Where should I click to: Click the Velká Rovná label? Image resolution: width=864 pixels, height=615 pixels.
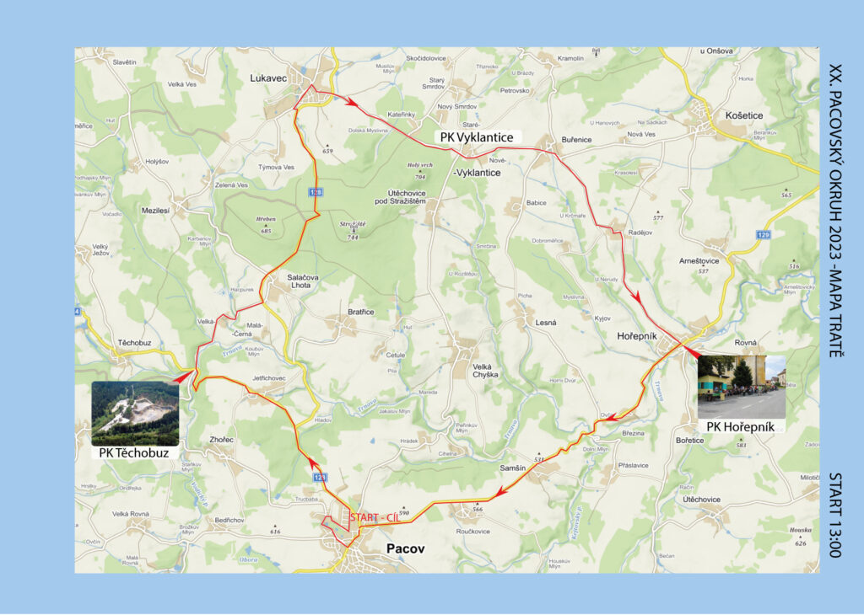[131, 514]
